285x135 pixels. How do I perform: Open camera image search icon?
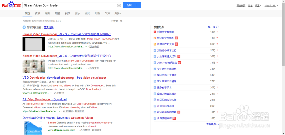pos(119,5)
